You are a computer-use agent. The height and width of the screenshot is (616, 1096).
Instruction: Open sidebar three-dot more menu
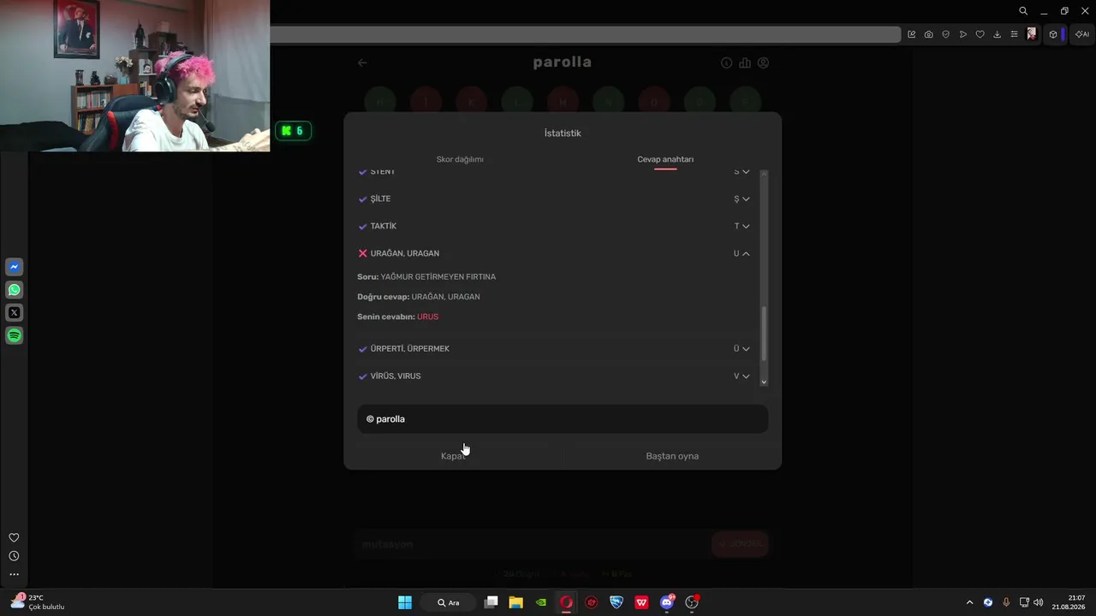pyautogui.click(x=14, y=575)
